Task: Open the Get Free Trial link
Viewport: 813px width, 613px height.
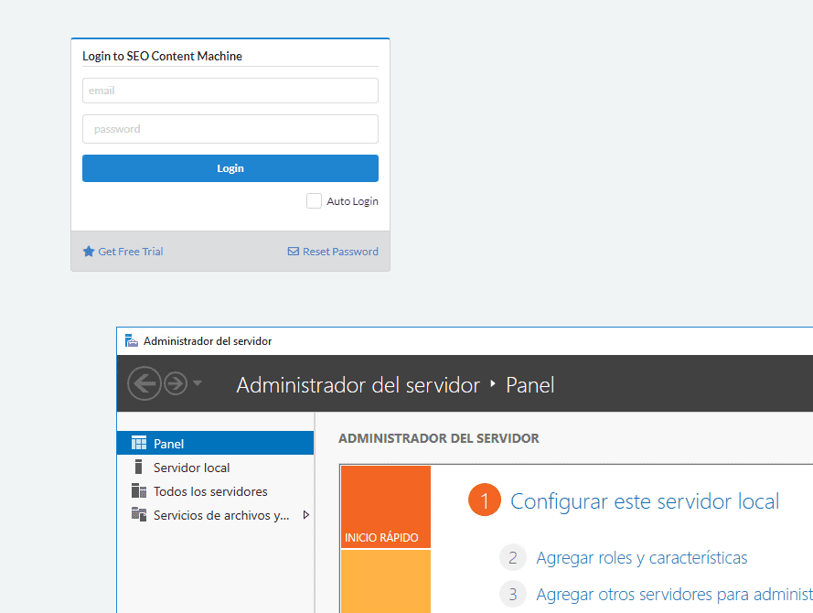Action: (x=131, y=252)
